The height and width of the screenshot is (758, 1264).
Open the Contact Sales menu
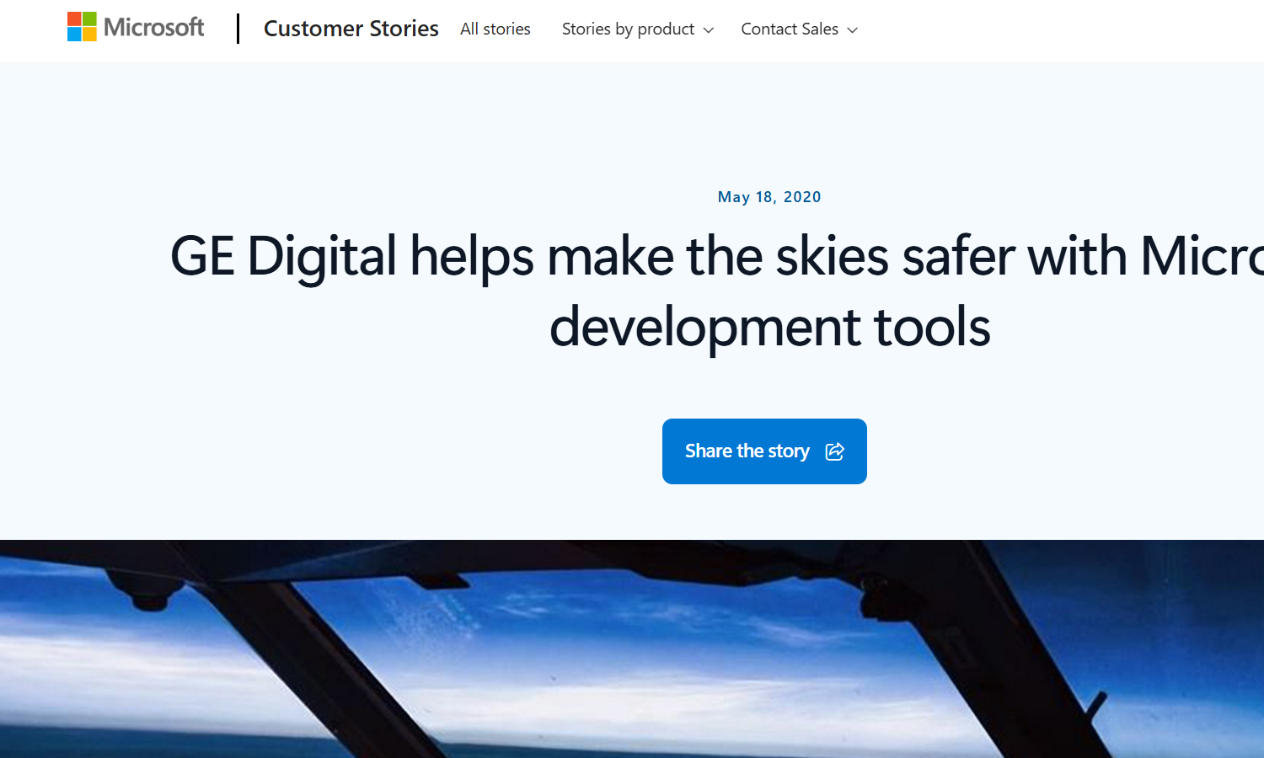click(790, 29)
